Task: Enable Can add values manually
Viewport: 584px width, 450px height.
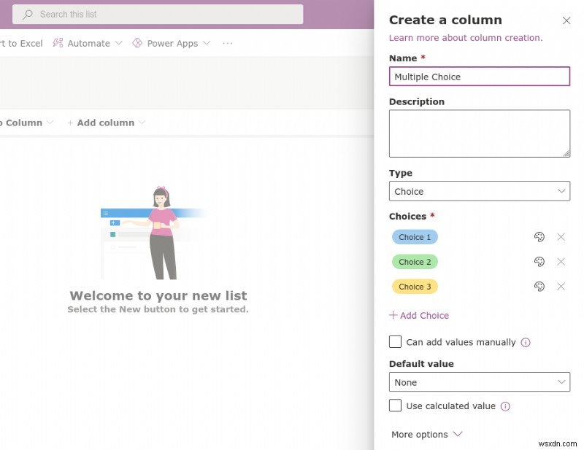Action: [395, 341]
